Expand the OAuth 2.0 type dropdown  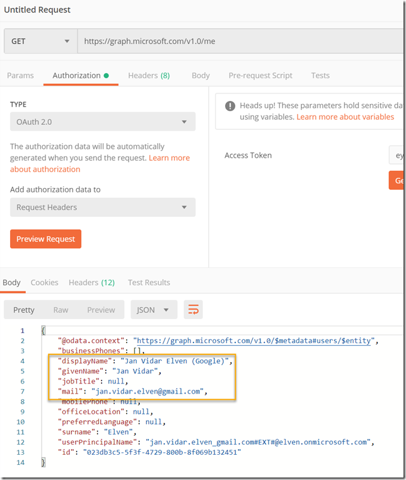[x=103, y=122]
